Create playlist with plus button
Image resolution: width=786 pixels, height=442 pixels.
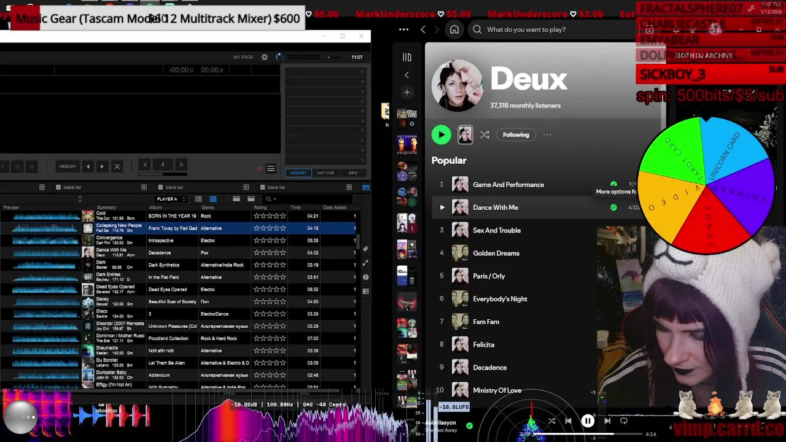tap(407, 92)
